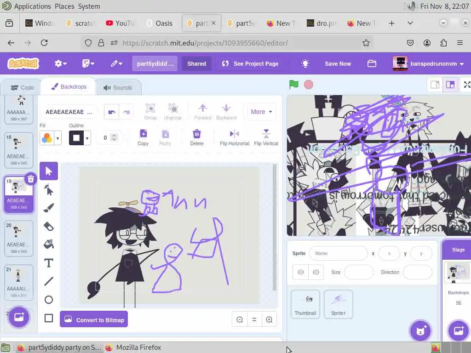Click the Paste icon
The width and height of the screenshot is (471, 353).
165,137
